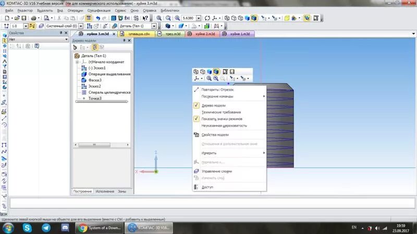417x234 pixels.
Task: Click the Print icon in main toolbar
Action: point(33,18)
